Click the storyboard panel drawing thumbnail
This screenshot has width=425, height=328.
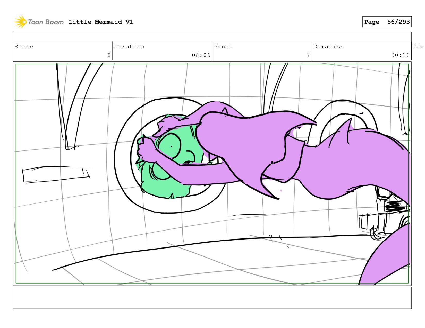(x=212, y=174)
